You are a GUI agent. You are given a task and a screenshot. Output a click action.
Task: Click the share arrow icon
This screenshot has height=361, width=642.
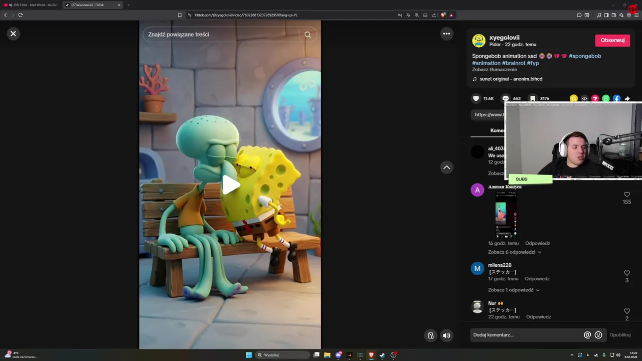click(x=627, y=99)
